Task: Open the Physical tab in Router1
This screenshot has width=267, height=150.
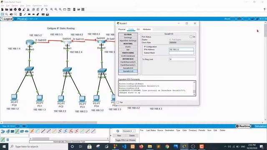Action: (x=122, y=30)
